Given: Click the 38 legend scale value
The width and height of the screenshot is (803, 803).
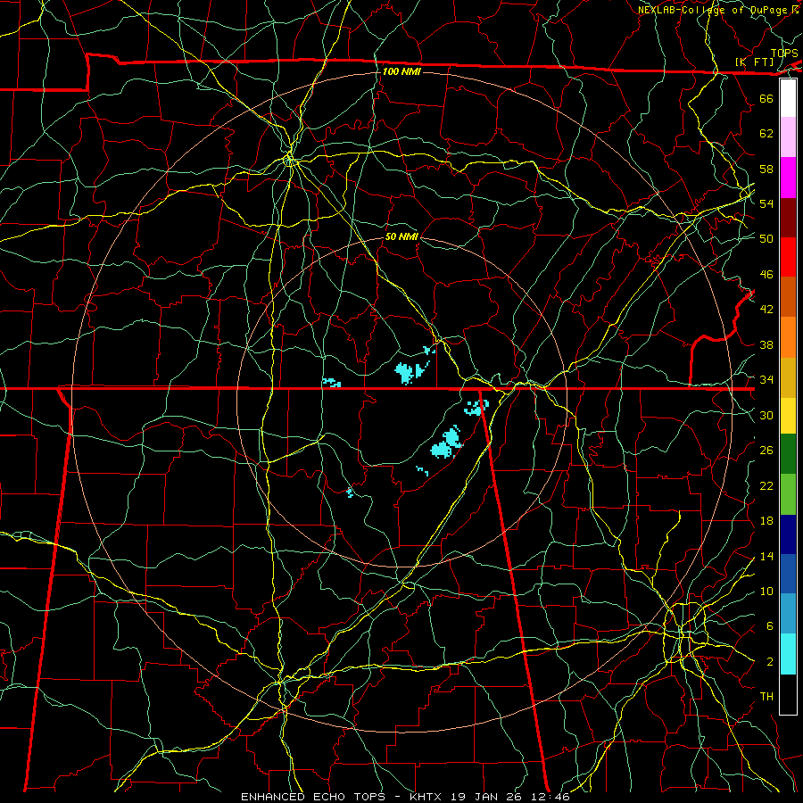Looking at the screenshot, I should [x=766, y=344].
